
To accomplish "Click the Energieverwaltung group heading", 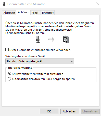I will pyautogui.click(x=20, y=68).
